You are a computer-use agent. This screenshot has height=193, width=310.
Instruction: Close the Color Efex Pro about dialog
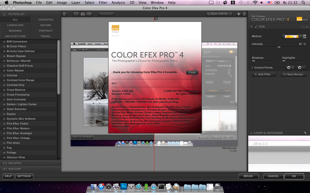(192, 73)
